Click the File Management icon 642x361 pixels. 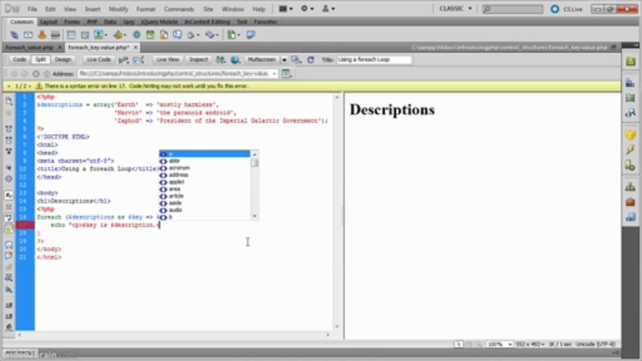point(220,60)
